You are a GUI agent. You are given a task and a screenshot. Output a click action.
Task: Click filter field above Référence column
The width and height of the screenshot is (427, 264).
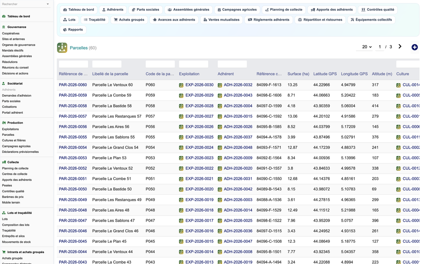73,64
